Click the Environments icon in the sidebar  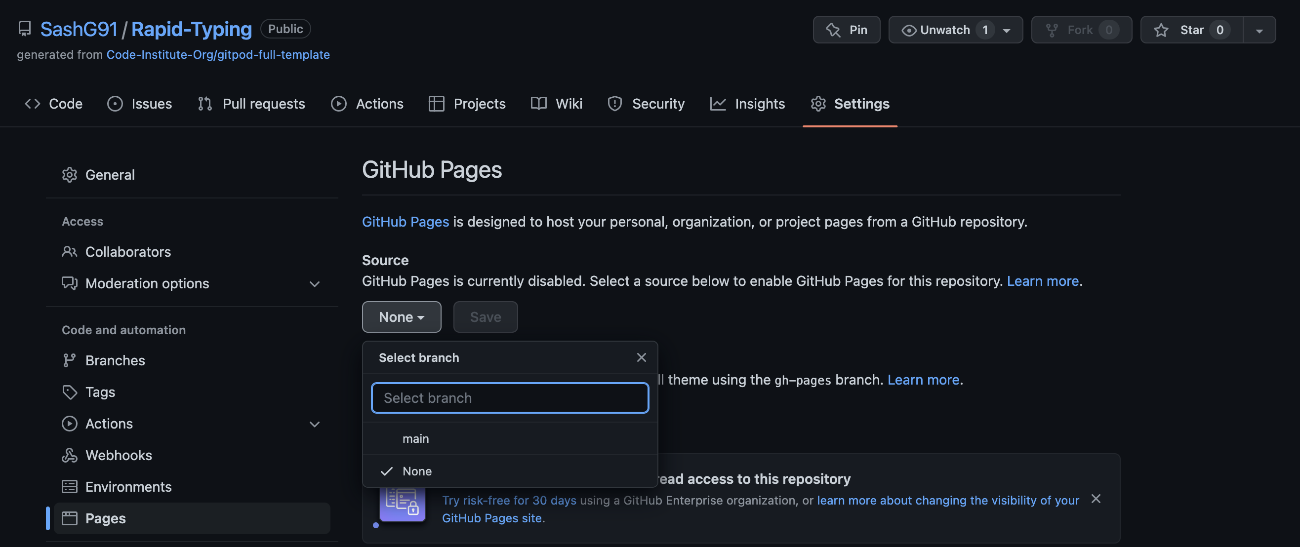(x=70, y=486)
